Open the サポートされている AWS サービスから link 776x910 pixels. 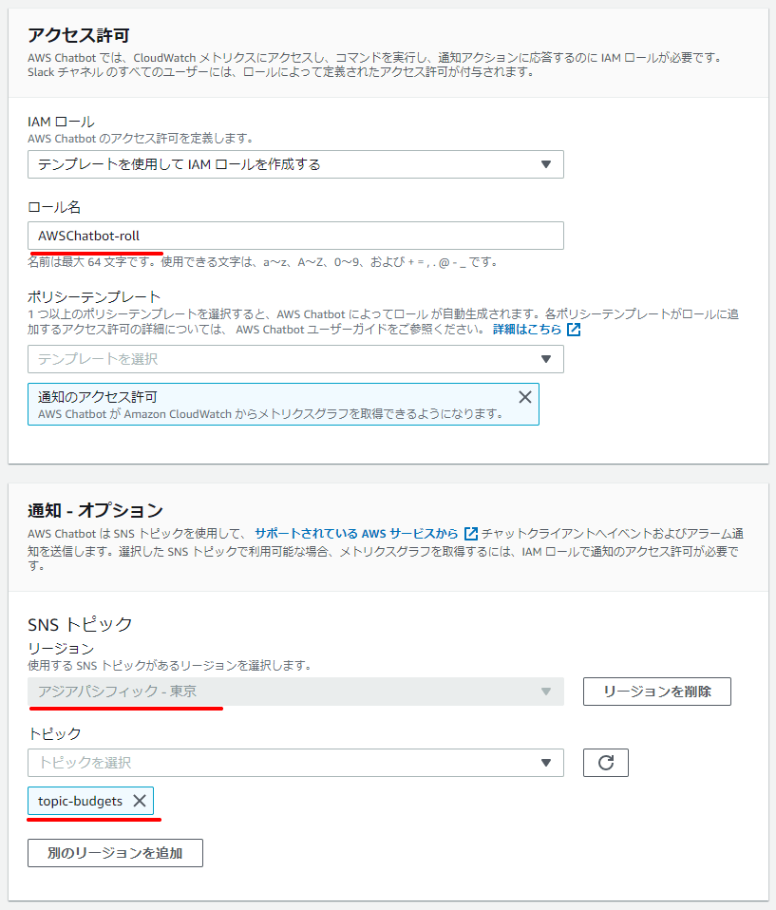356,533
